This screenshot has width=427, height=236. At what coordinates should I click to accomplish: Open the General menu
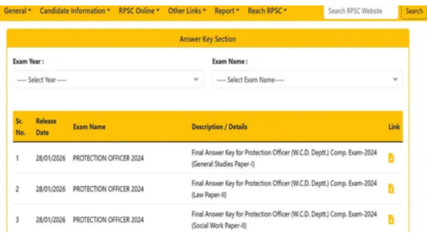point(18,11)
